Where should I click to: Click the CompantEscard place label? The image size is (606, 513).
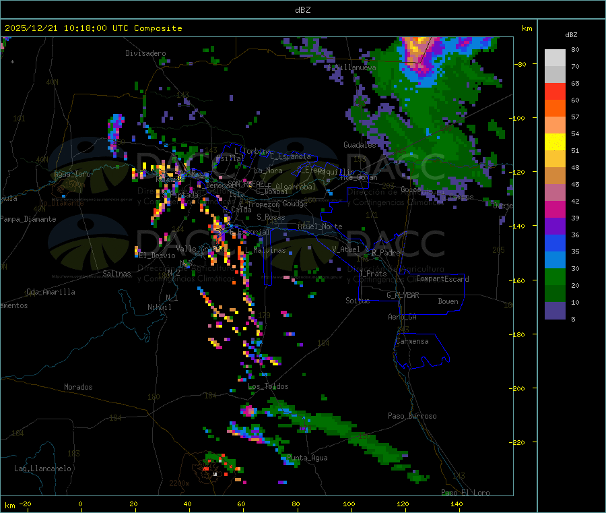tap(442, 279)
